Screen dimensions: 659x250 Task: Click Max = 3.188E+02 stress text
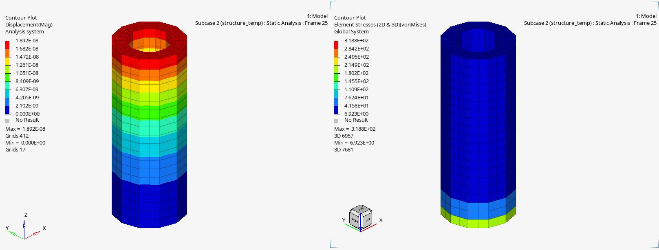pos(355,129)
